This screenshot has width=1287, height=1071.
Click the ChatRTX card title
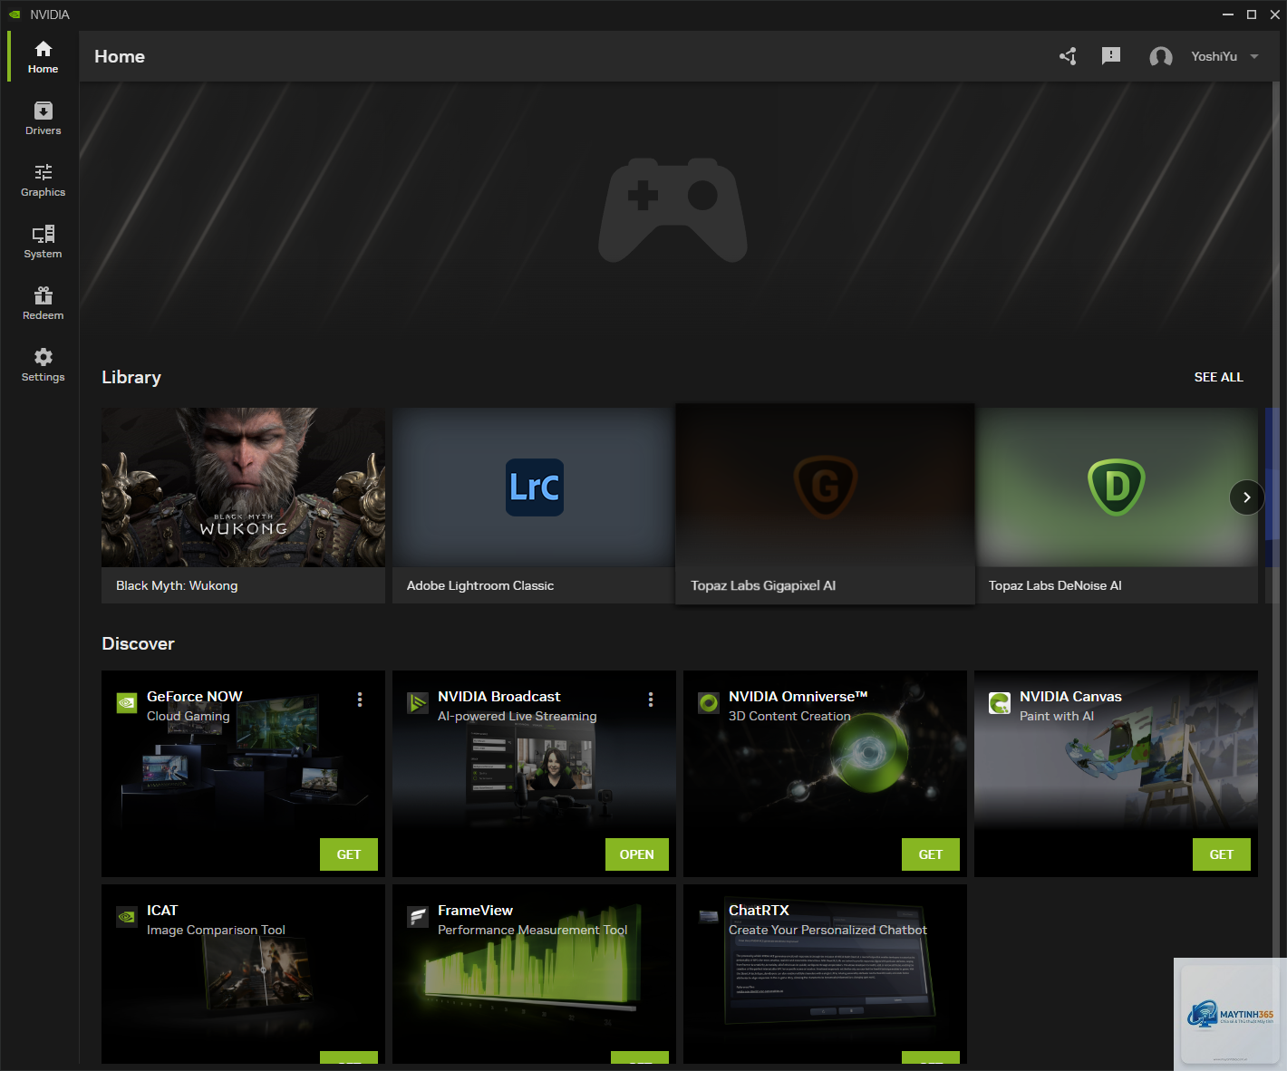759,911
